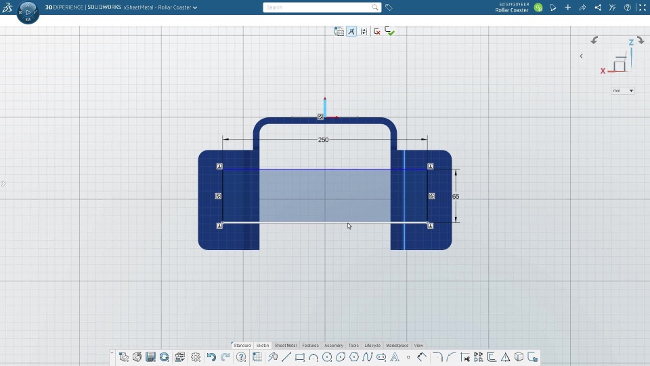650x366 pixels.
Task: Click the properties icon beside the update icon
Action: 179,357
